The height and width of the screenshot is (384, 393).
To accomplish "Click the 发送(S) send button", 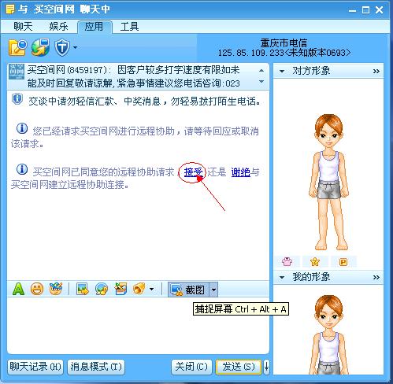I will pos(239,367).
